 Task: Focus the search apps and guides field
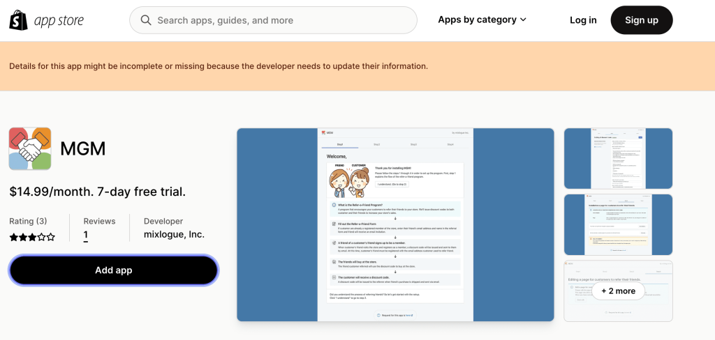(279, 20)
